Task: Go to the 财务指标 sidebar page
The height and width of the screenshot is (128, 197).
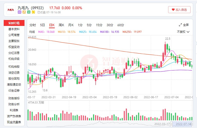Action: [14, 98]
